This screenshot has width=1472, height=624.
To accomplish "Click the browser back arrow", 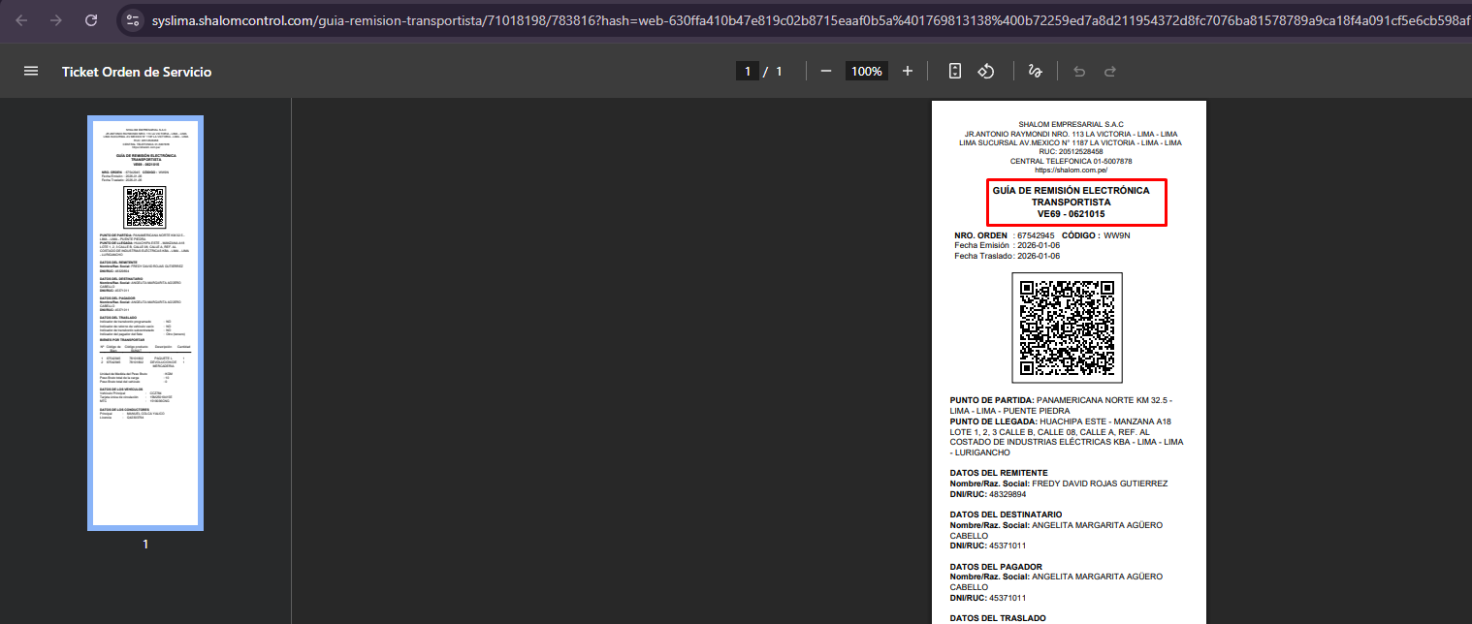I will (x=21, y=20).
